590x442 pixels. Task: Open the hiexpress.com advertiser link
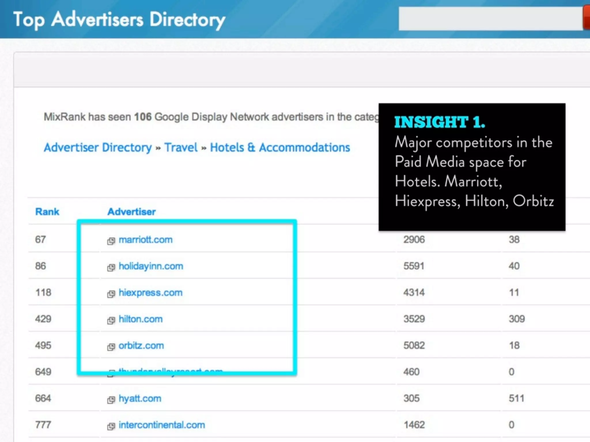coord(150,292)
